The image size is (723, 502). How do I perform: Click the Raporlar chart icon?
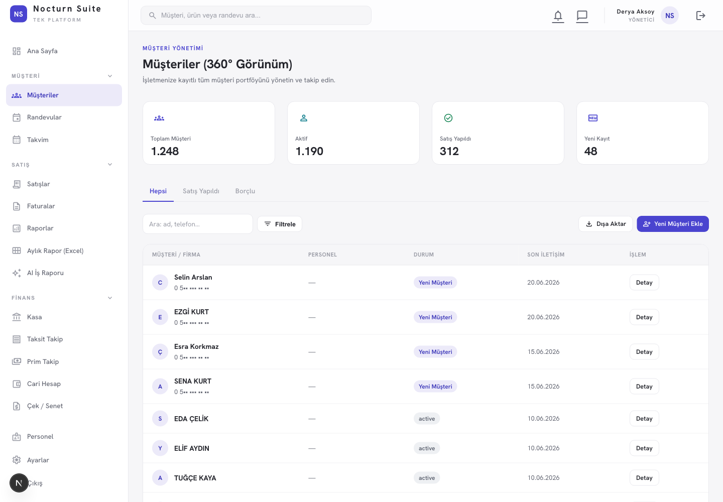tap(17, 228)
